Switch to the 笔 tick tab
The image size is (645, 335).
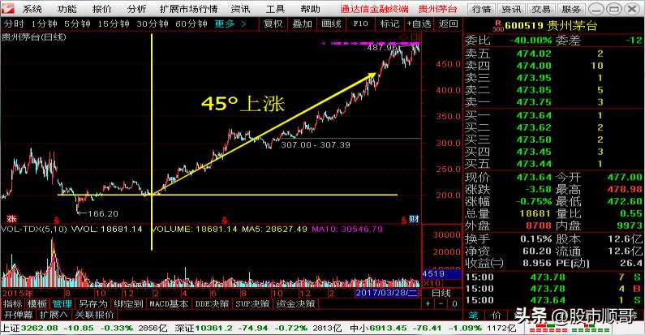pyautogui.click(x=474, y=316)
